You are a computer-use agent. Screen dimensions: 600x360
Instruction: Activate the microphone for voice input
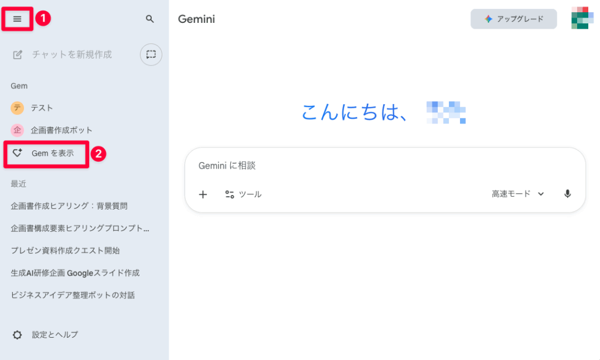(x=567, y=194)
